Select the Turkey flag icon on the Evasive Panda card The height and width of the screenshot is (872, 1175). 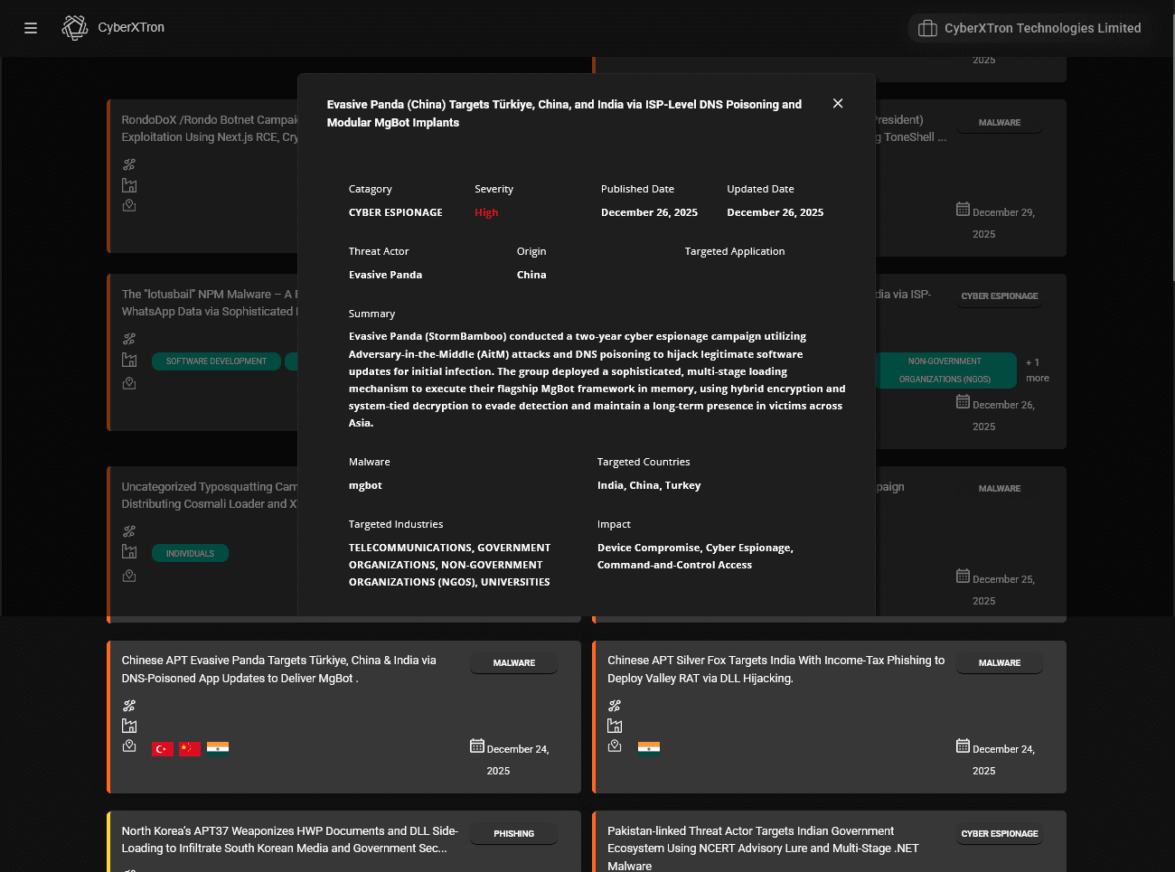pos(162,748)
